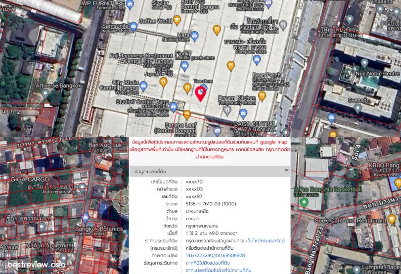Click the Hara clothing store pin
The height and width of the screenshot is (274, 401).
tap(194, 36)
